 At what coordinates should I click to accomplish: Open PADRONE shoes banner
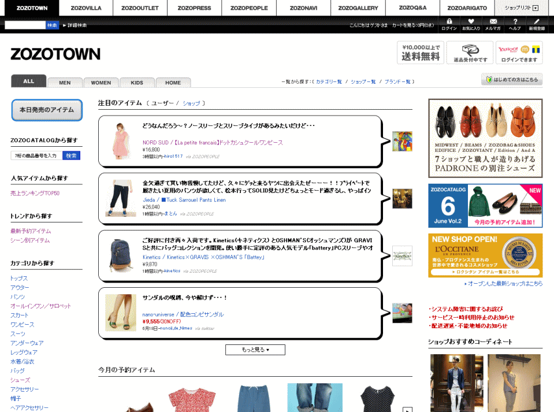click(x=485, y=138)
